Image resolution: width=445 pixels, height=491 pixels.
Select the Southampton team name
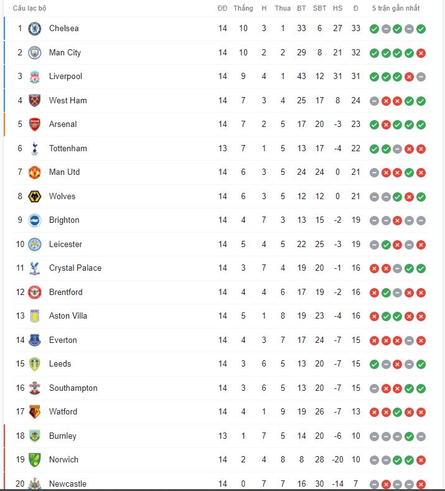click(73, 388)
